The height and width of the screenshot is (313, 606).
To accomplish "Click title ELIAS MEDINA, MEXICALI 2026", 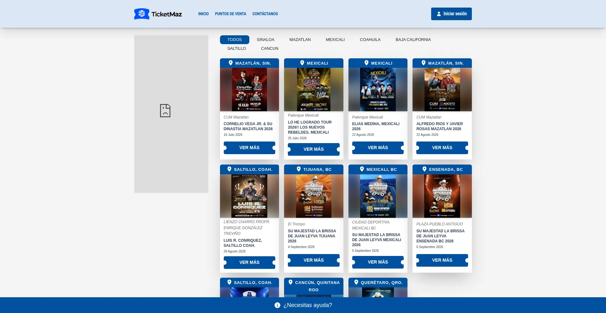I will tap(376, 126).
